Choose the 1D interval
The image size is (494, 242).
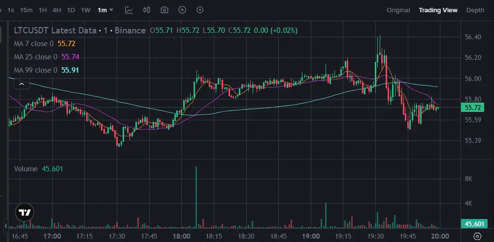click(x=71, y=10)
